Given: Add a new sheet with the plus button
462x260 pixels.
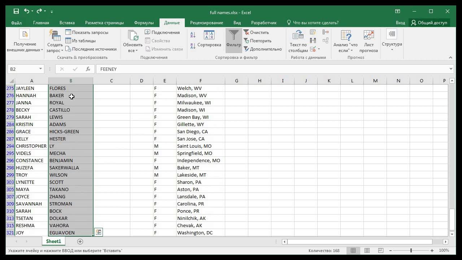Looking at the screenshot, I should (80, 241).
